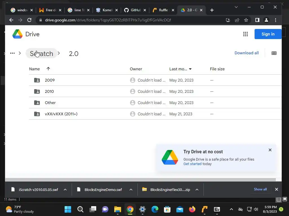Open Ruffle app on taskbar

pyautogui.click(x=204, y=209)
